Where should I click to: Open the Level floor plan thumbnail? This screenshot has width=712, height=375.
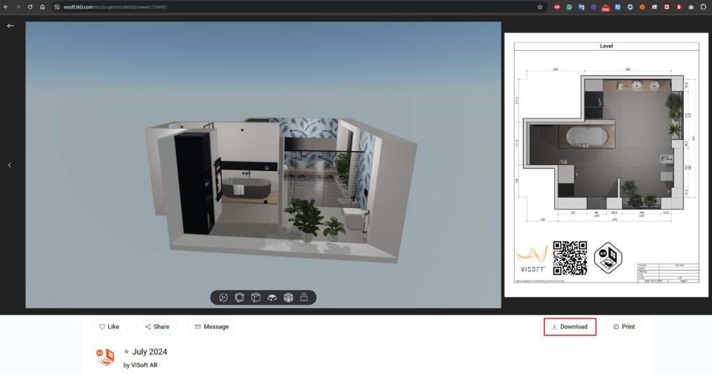606,165
